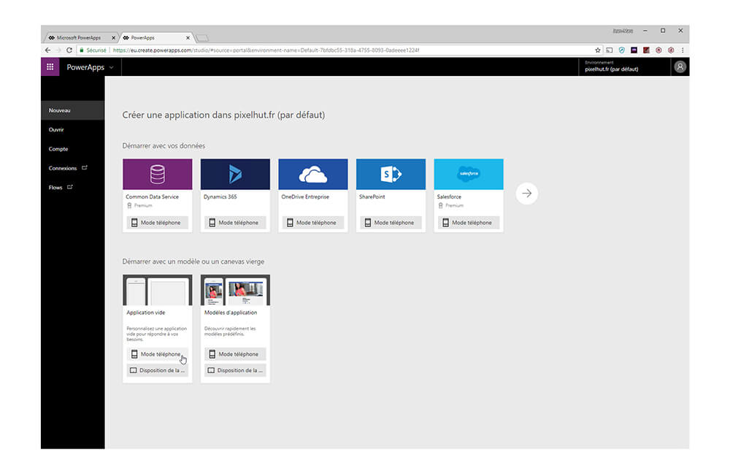Screen dimensions: 730x474
Task: Select the second PowerApps browser tab
Action: click(x=156, y=38)
